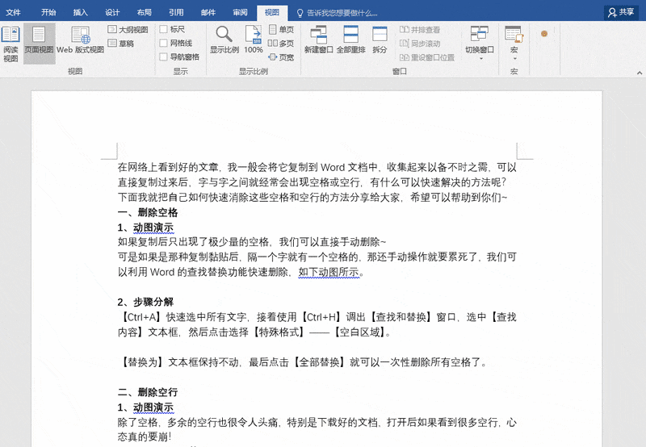The width and height of the screenshot is (646, 447).
Task: Open the 邮件 ribbon tab
Action: click(208, 12)
